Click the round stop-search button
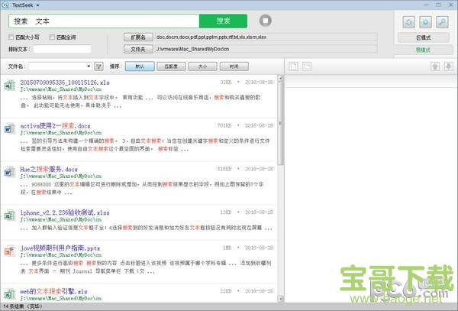The height and width of the screenshot is (311, 458). 265,21
